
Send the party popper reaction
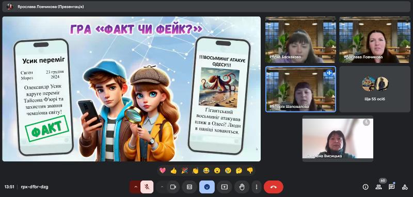point(184,171)
